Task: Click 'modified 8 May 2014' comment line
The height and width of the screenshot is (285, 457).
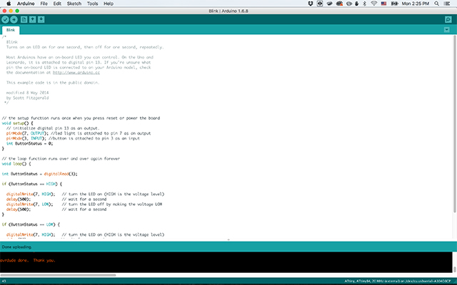Action: point(27,93)
